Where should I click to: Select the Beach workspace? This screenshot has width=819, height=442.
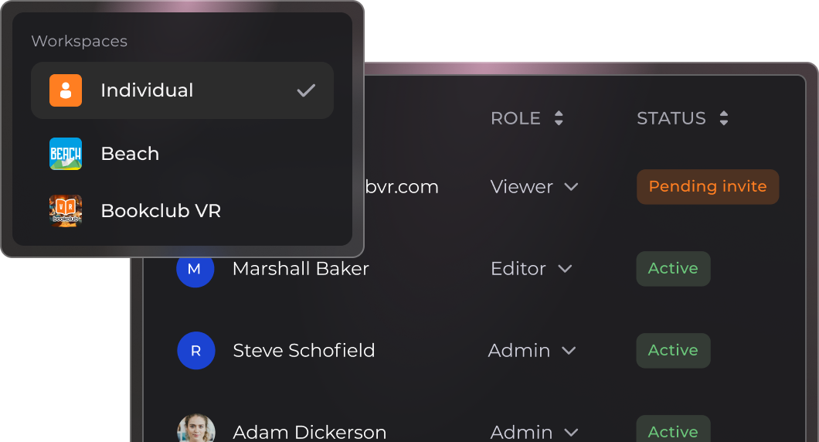tap(130, 154)
